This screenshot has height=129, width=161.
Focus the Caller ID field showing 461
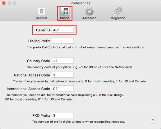63,30
